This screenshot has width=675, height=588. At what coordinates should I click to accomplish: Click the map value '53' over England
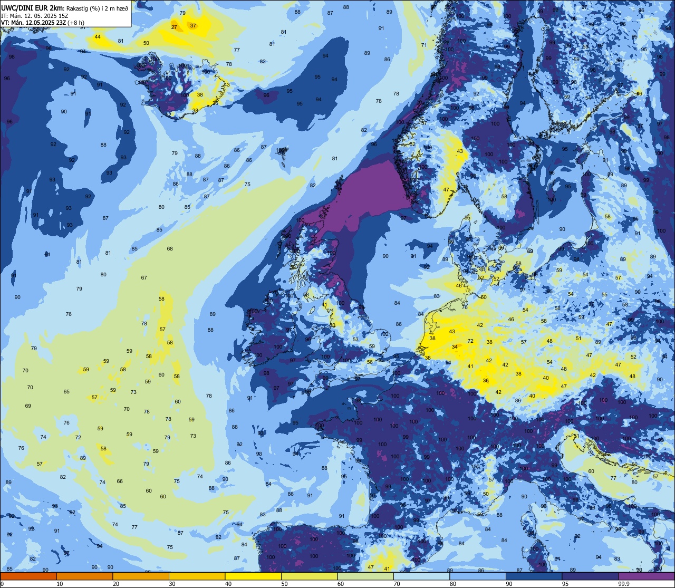(x=355, y=340)
